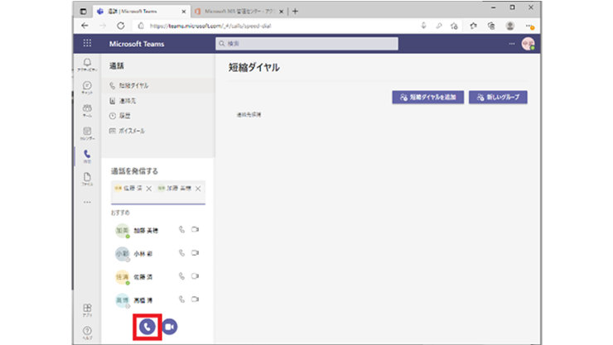Video call 高橋 博 from suggestions
Viewport: 613px width, 345px height.
click(195, 299)
